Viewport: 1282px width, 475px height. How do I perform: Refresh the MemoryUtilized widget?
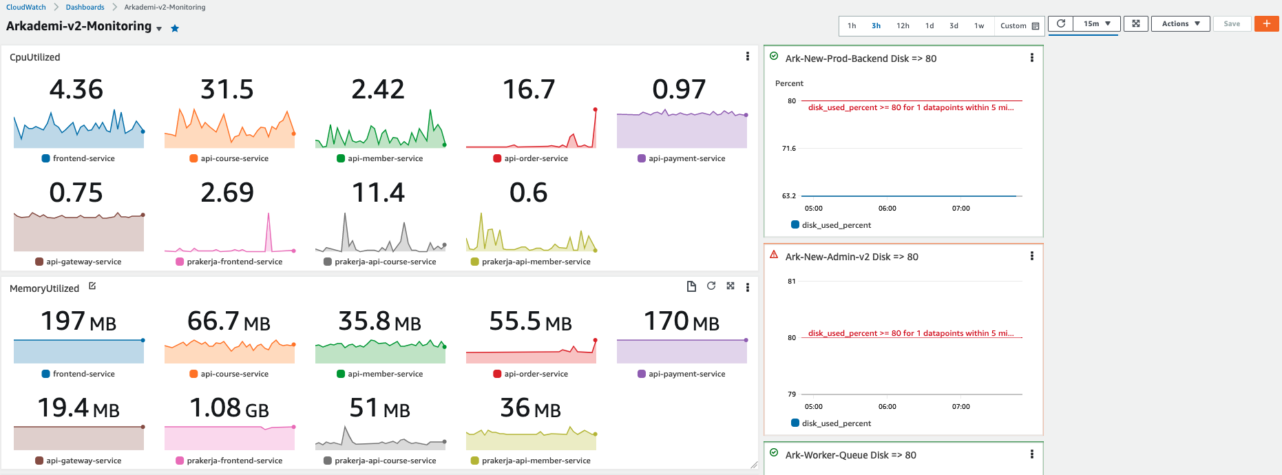(x=711, y=286)
